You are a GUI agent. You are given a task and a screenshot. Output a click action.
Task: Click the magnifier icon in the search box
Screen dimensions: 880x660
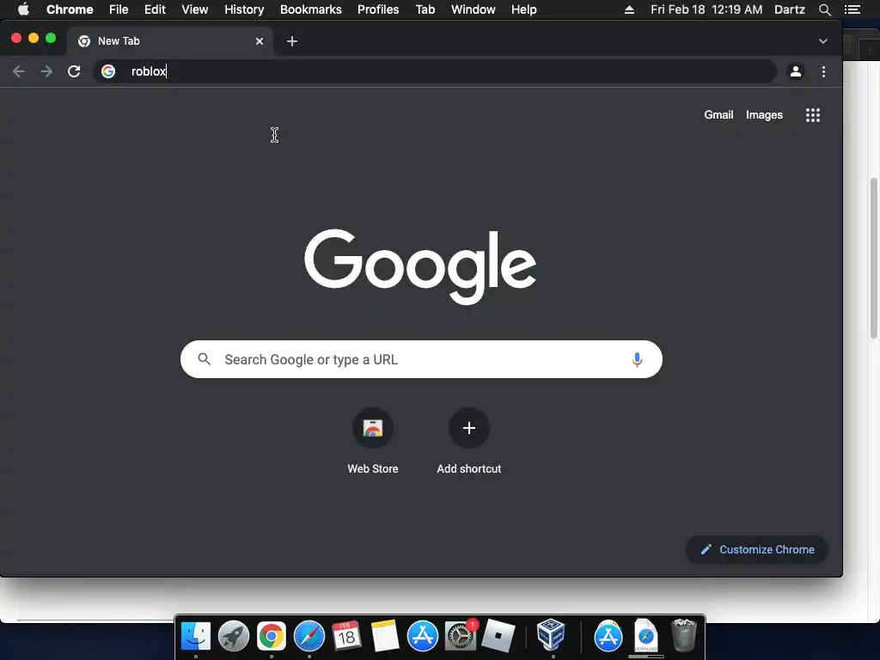205,359
